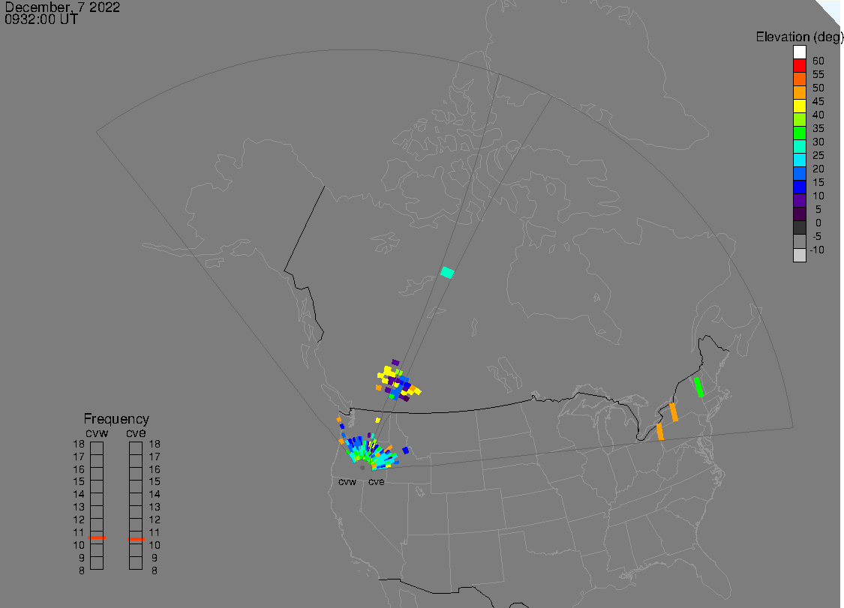This screenshot has height=608, width=844.
Task: Click 'cve' header above frequency bar
Action: tap(136, 433)
